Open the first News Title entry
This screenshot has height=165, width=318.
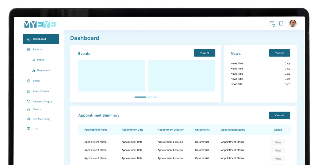tap(237, 63)
